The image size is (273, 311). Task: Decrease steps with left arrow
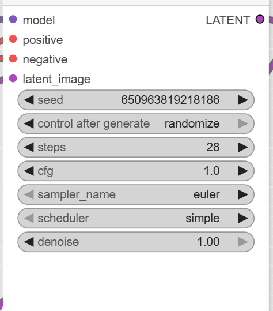tap(29, 147)
